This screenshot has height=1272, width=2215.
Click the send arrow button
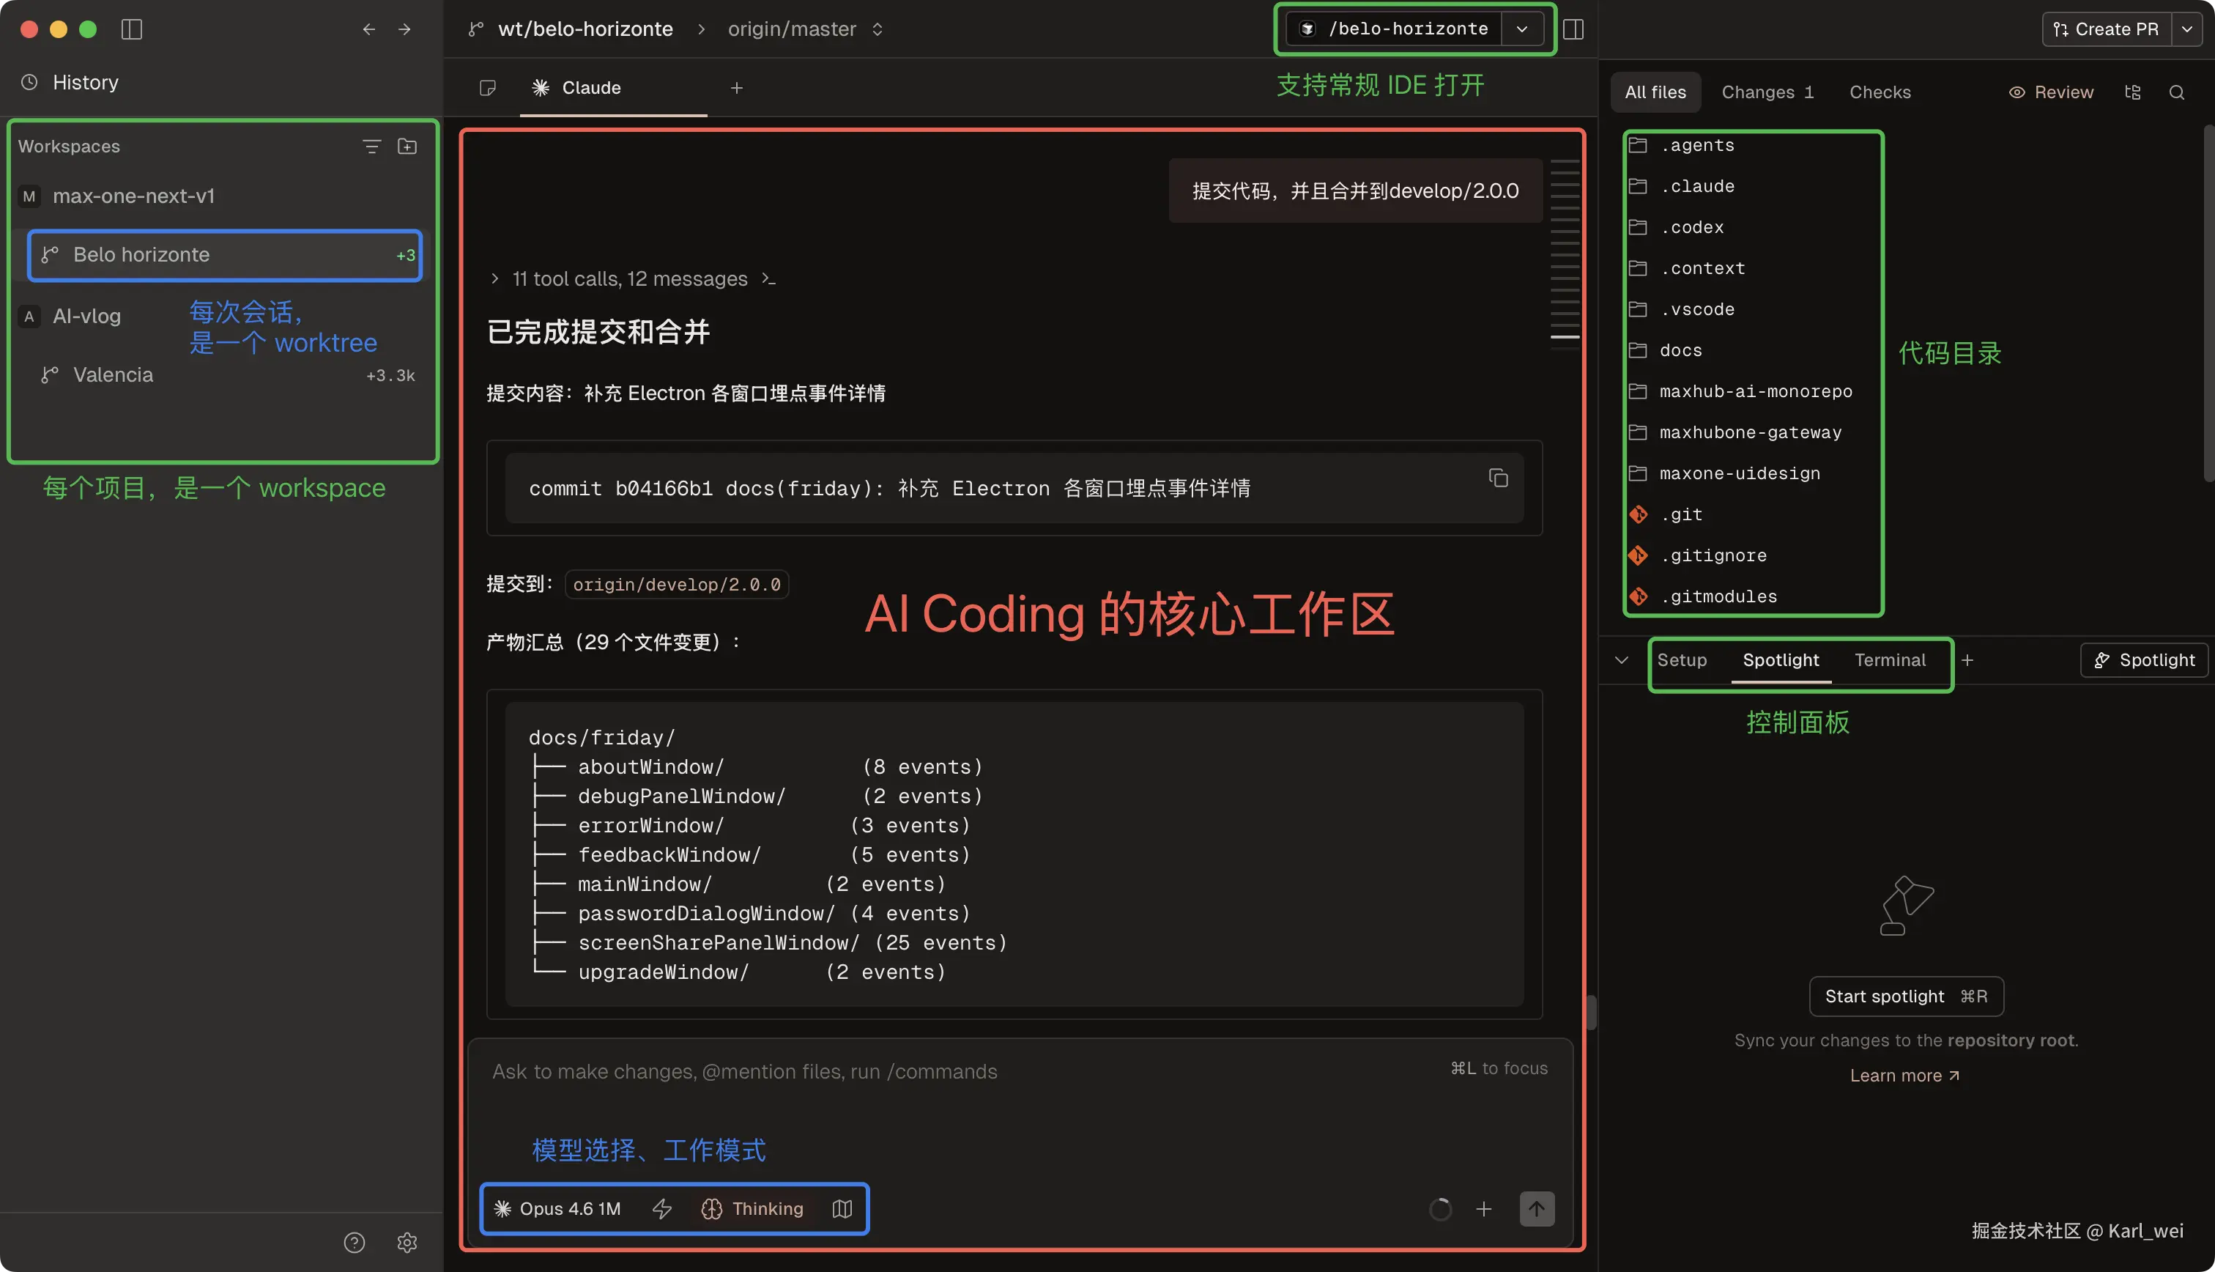coord(1537,1209)
